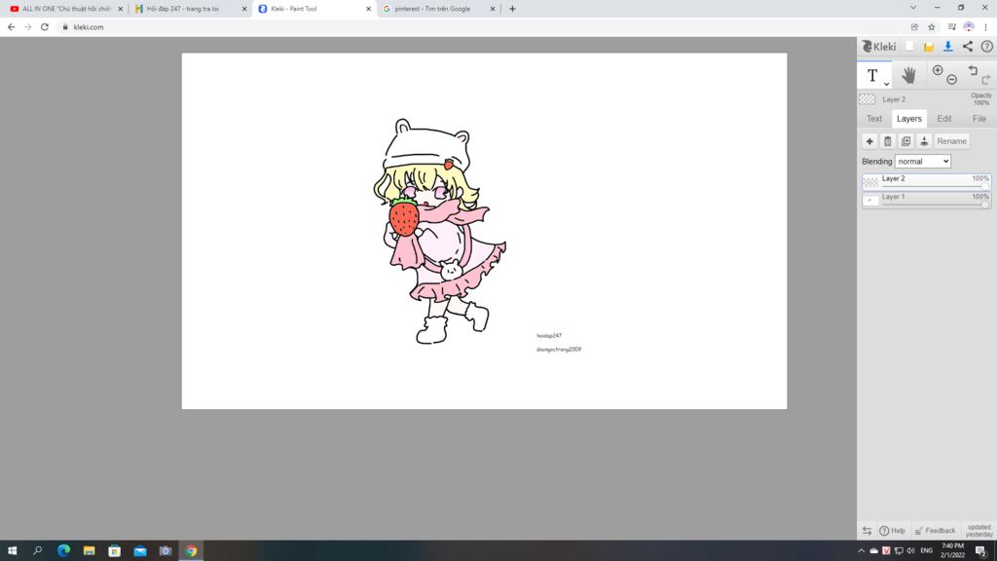Click the 'updated yesterday' text
Image resolution: width=997 pixels, height=561 pixels.
coord(979,531)
